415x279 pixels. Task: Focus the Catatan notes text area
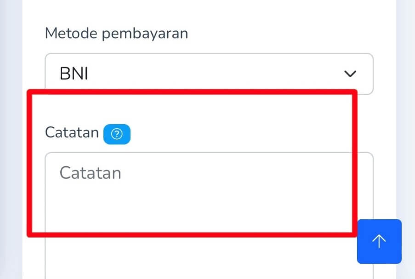(202, 202)
